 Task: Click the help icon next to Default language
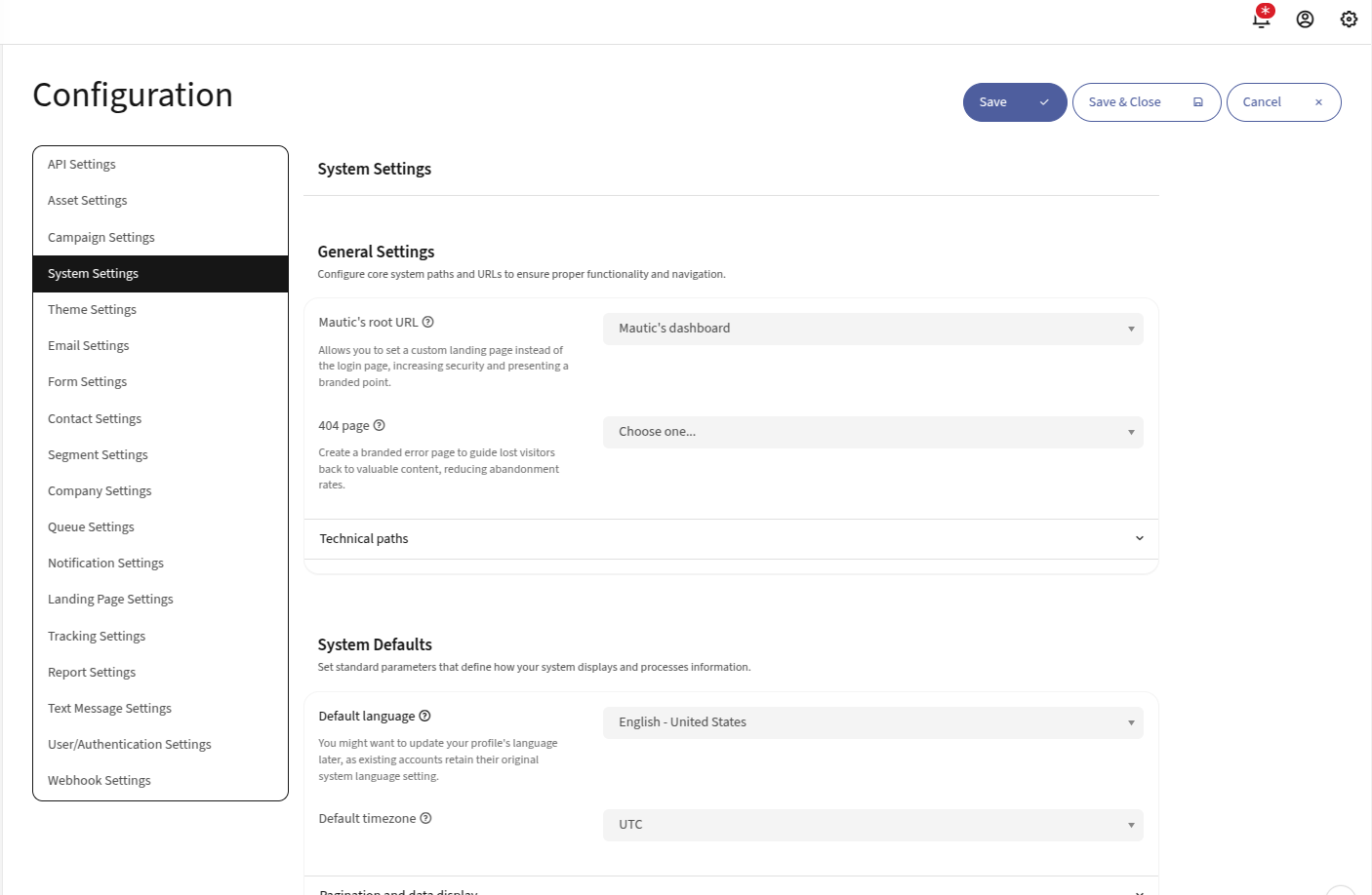pos(424,715)
